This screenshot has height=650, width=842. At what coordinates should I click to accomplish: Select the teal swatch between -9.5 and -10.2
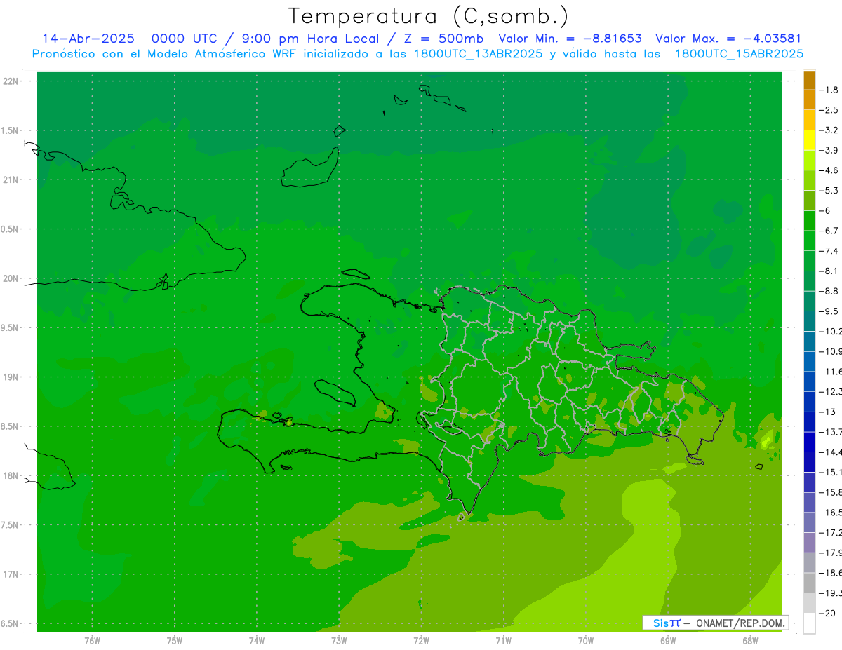(809, 321)
